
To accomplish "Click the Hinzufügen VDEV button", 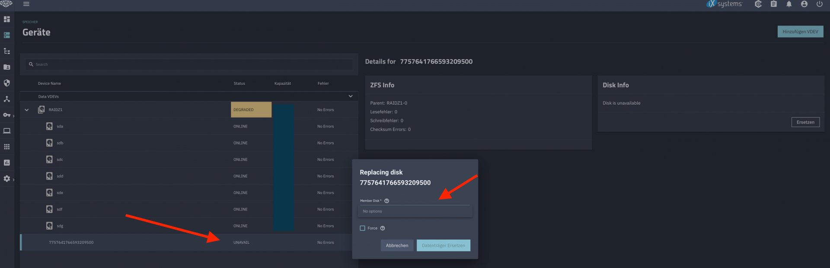I will point(800,32).
